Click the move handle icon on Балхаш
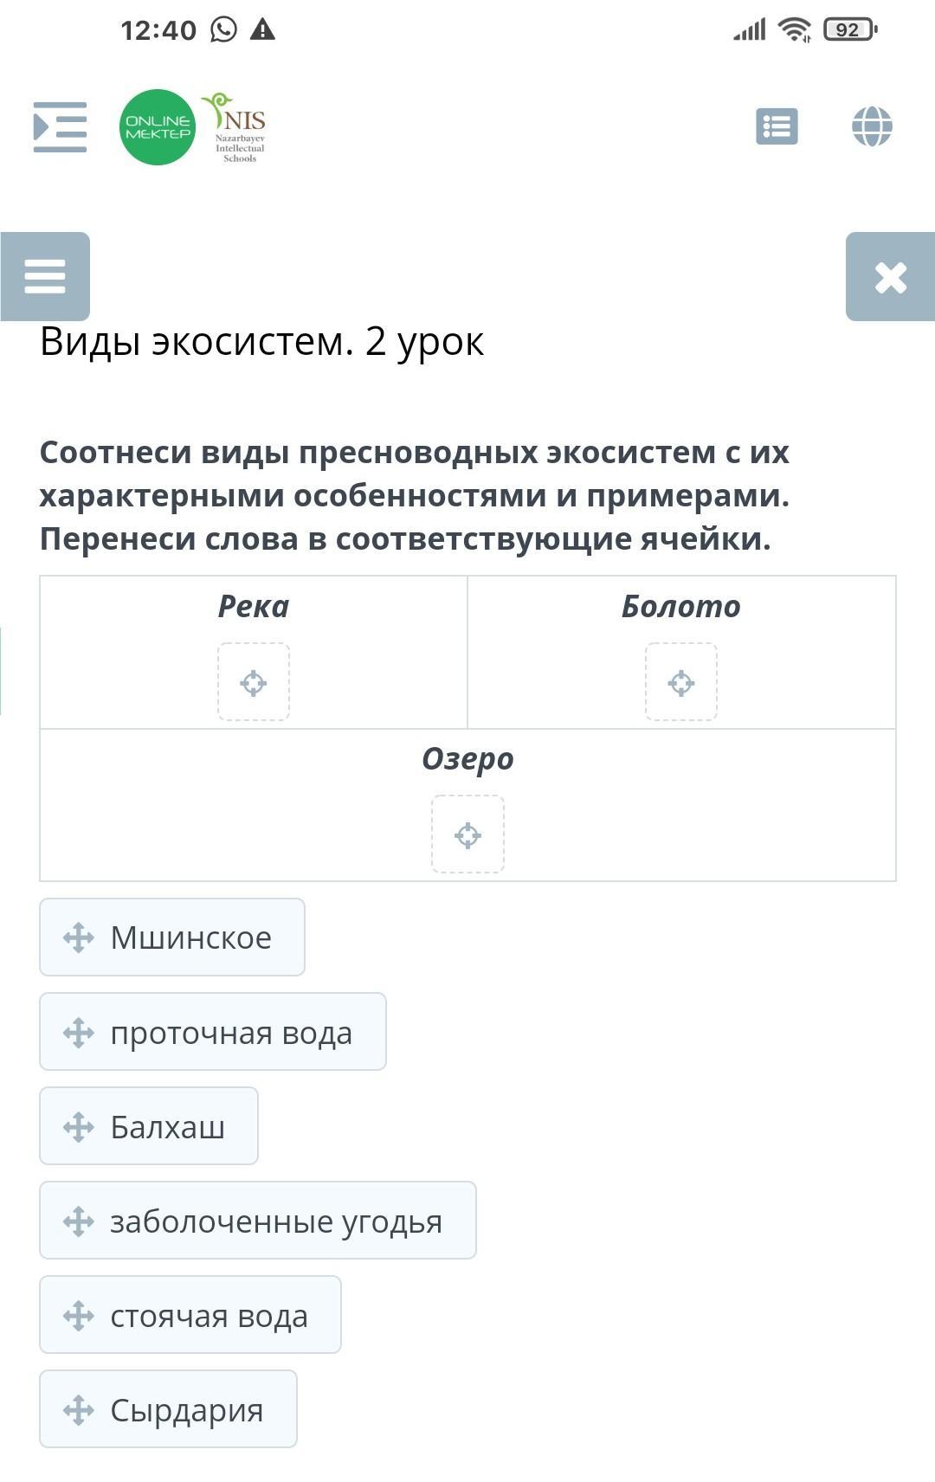The height and width of the screenshot is (1482, 935). (x=79, y=1127)
